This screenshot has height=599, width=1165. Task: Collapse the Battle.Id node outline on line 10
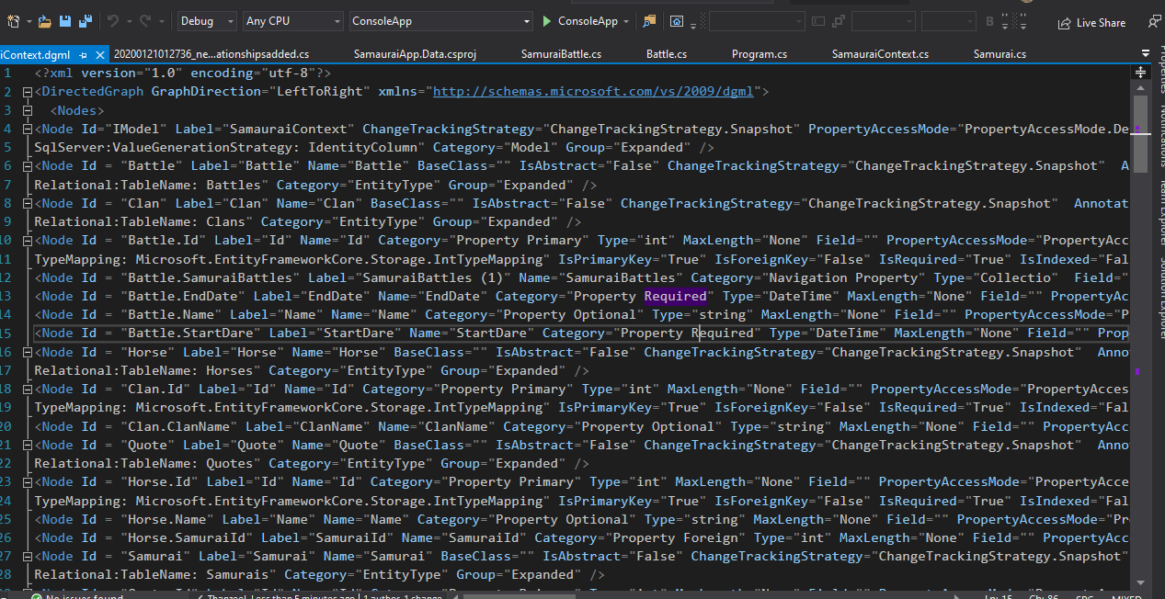coord(28,241)
